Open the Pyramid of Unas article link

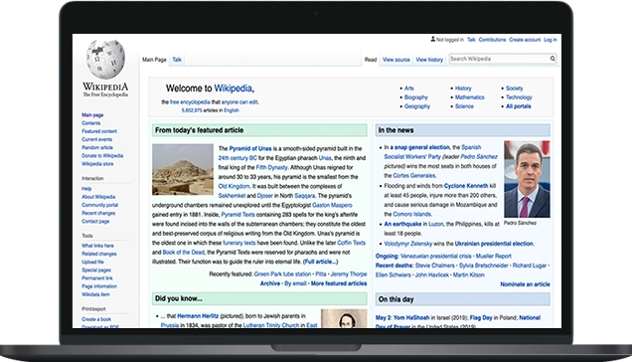pos(250,148)
